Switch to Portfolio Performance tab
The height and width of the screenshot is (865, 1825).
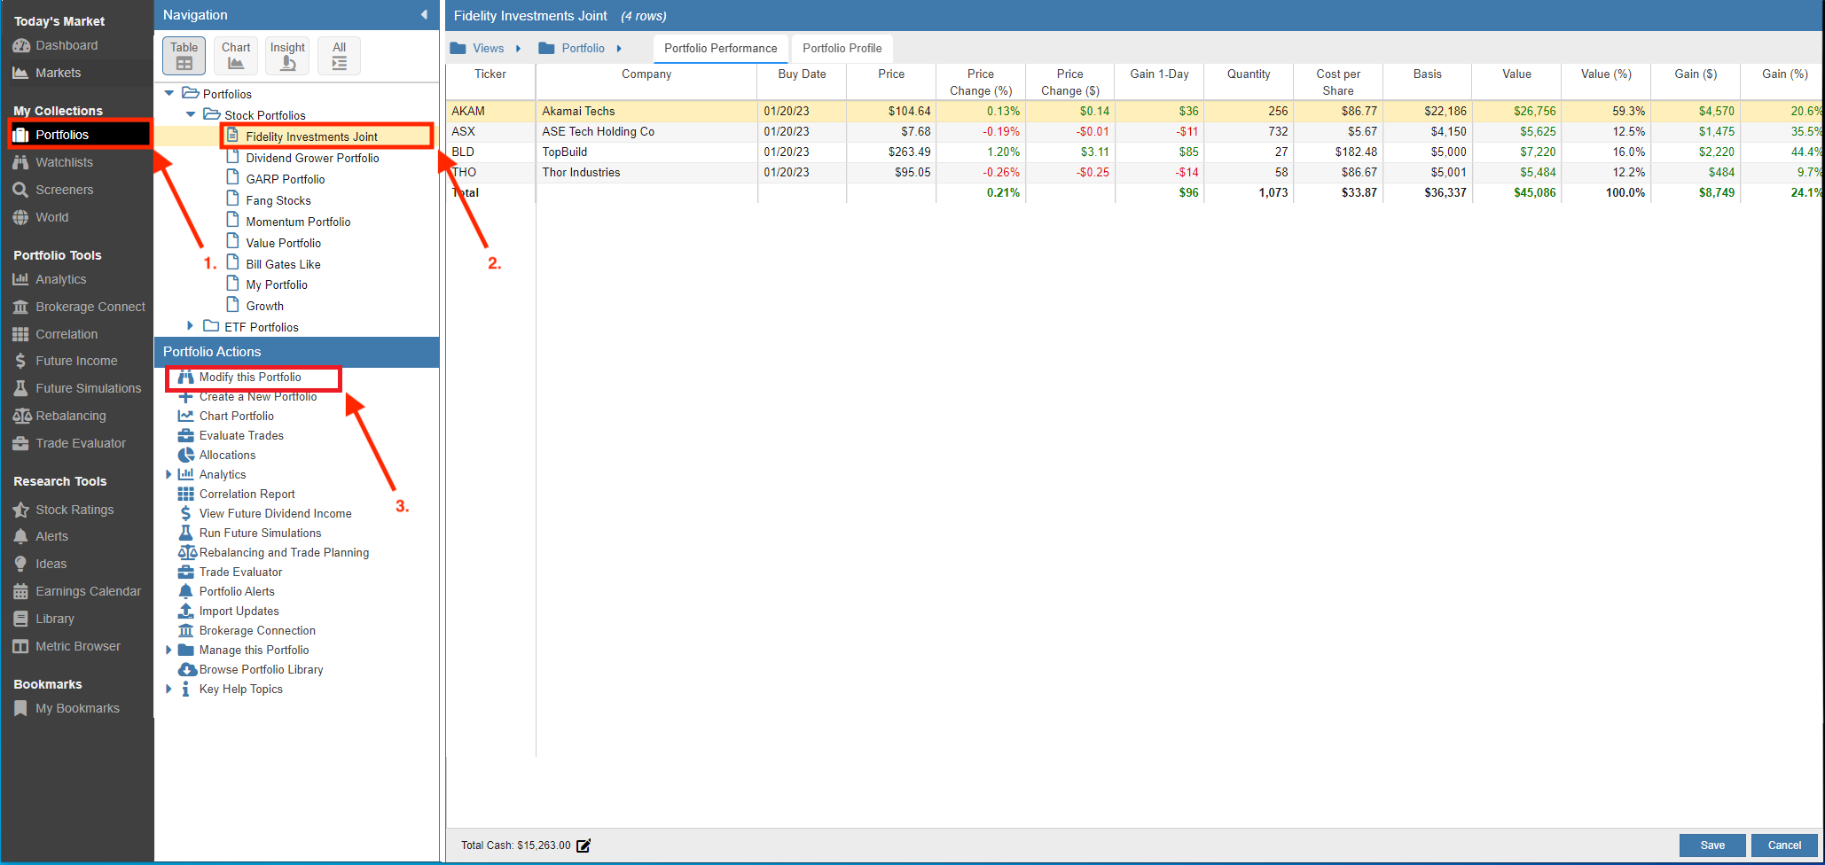coord(720,48)
